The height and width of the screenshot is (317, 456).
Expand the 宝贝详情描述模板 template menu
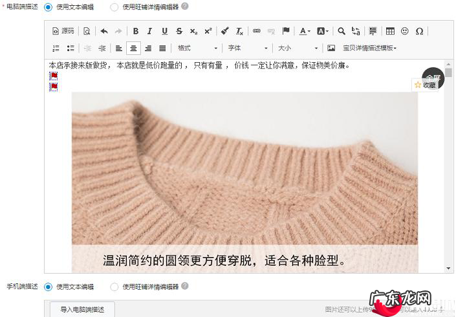coord(369,48)
